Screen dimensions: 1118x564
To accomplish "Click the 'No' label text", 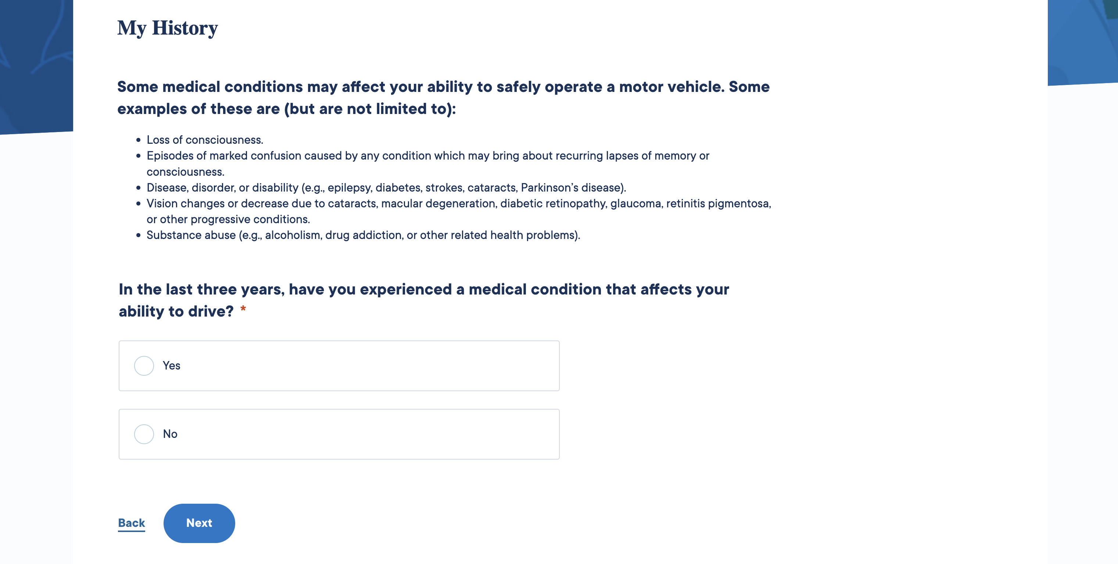I will pyautogui.click(x=170, y=434).
